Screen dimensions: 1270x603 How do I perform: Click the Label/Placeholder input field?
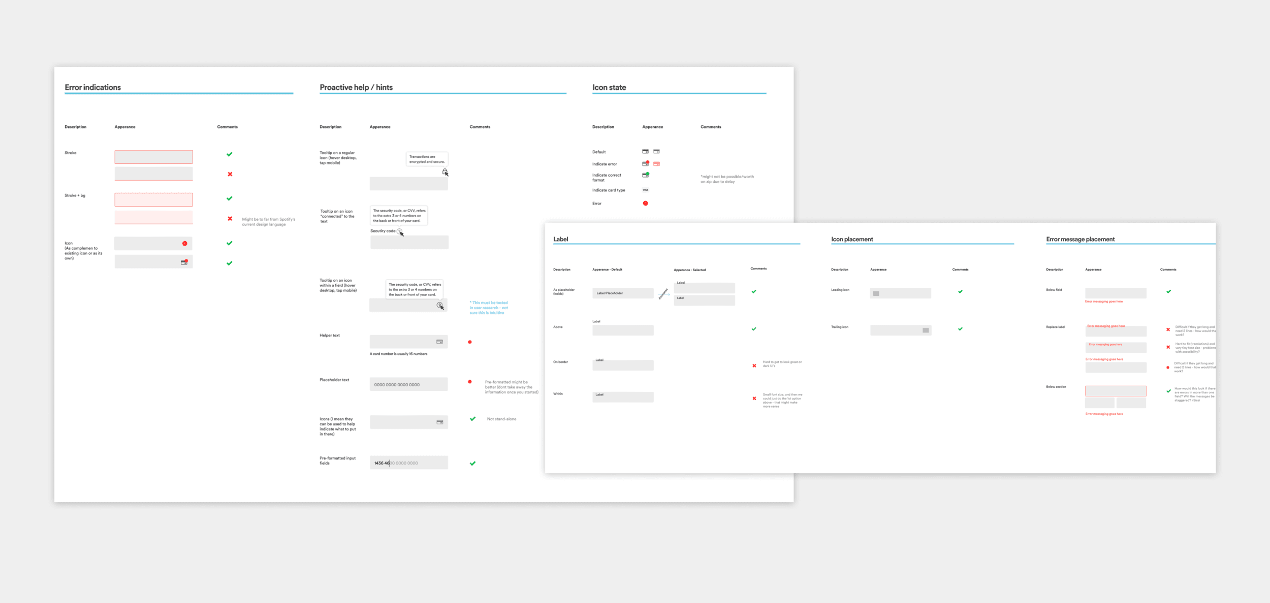[622, 293]
